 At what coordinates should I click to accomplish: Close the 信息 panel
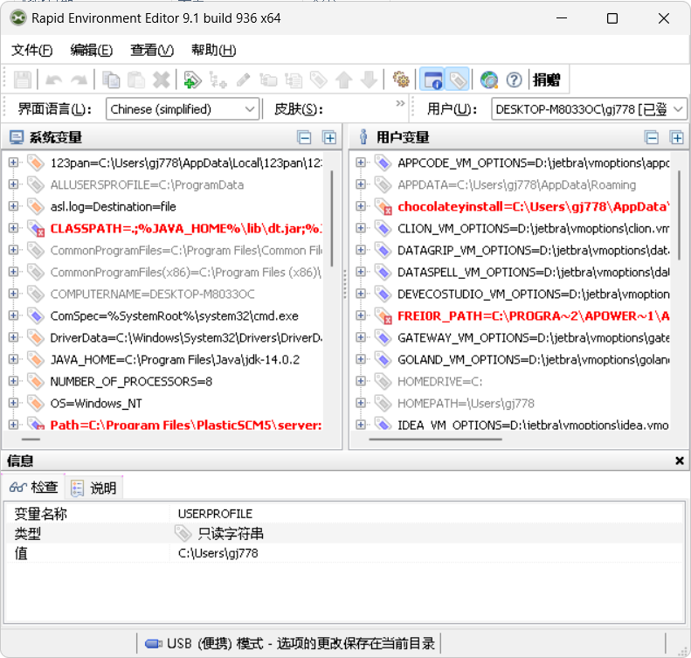(x=679, y=461)
